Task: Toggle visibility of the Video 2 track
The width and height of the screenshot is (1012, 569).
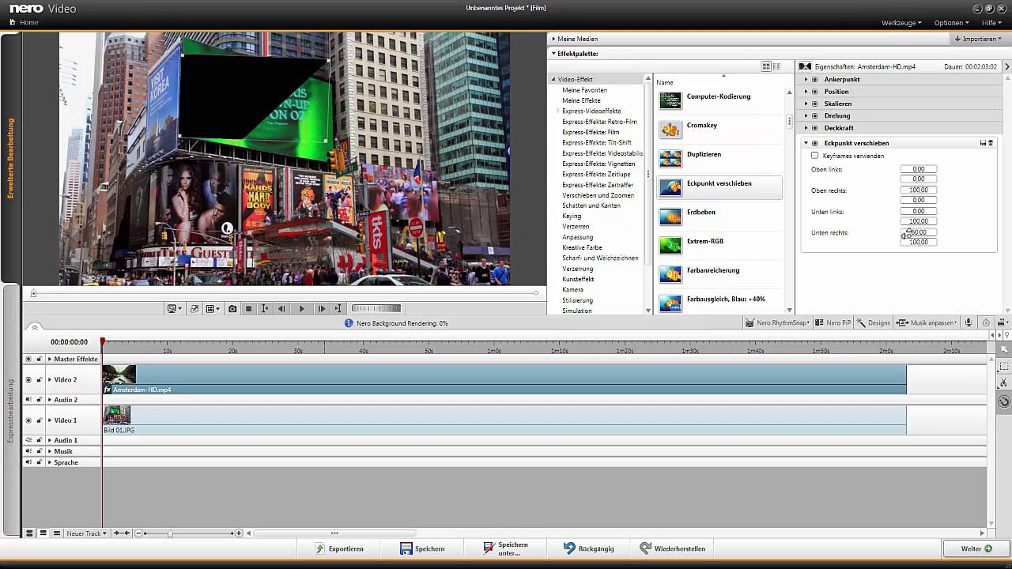Action: click(x=28, y=379)
